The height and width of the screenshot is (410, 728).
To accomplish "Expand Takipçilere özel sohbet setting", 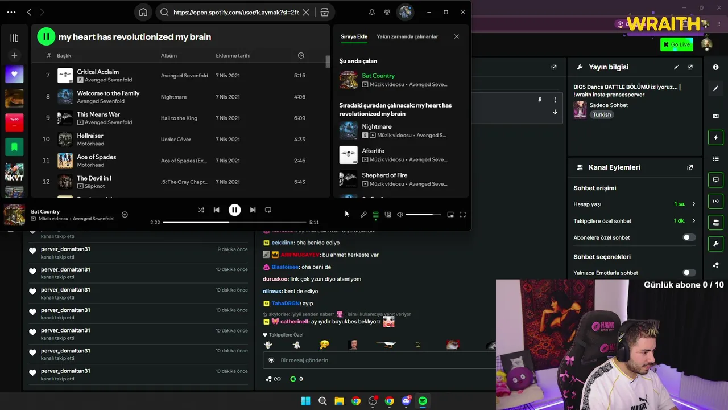I will point(693,221).
